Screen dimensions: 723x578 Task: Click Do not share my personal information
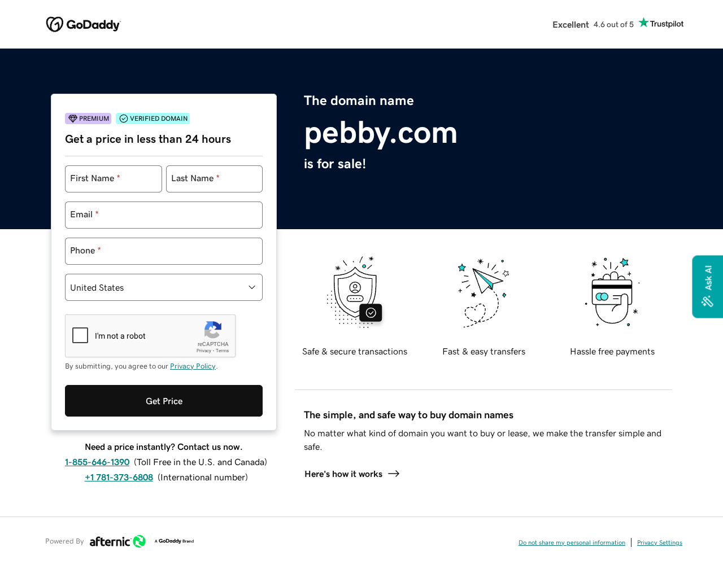pyautogui.click(x=572, y=542)
